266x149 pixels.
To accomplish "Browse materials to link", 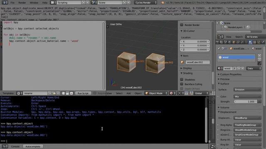I will pyautogui.click(x=220, y=68).
